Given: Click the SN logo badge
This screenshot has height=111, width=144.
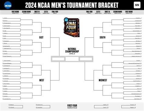Looking at the screenshot, I should (x=137, y=5).
